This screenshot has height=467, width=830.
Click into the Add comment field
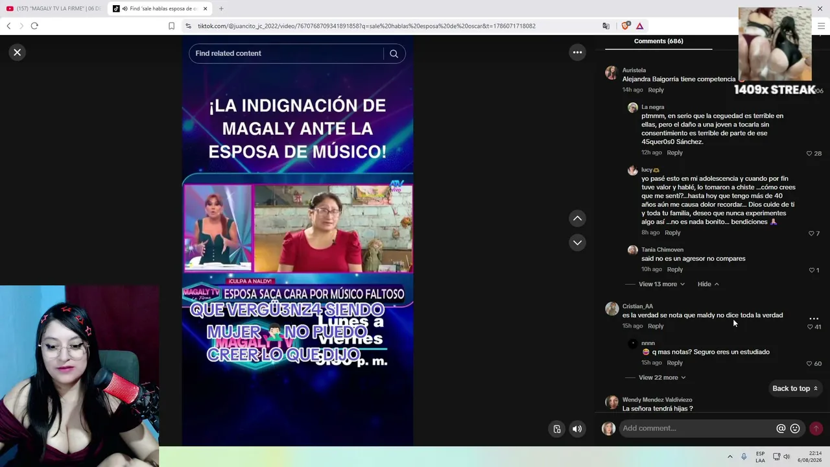(x=697, y=428)
